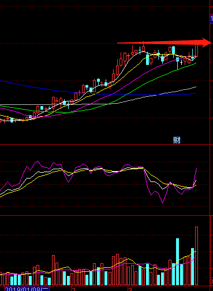Click the tallest cyan volume bar
Viewport: 213px width, 291px height.
pos(177,261)
